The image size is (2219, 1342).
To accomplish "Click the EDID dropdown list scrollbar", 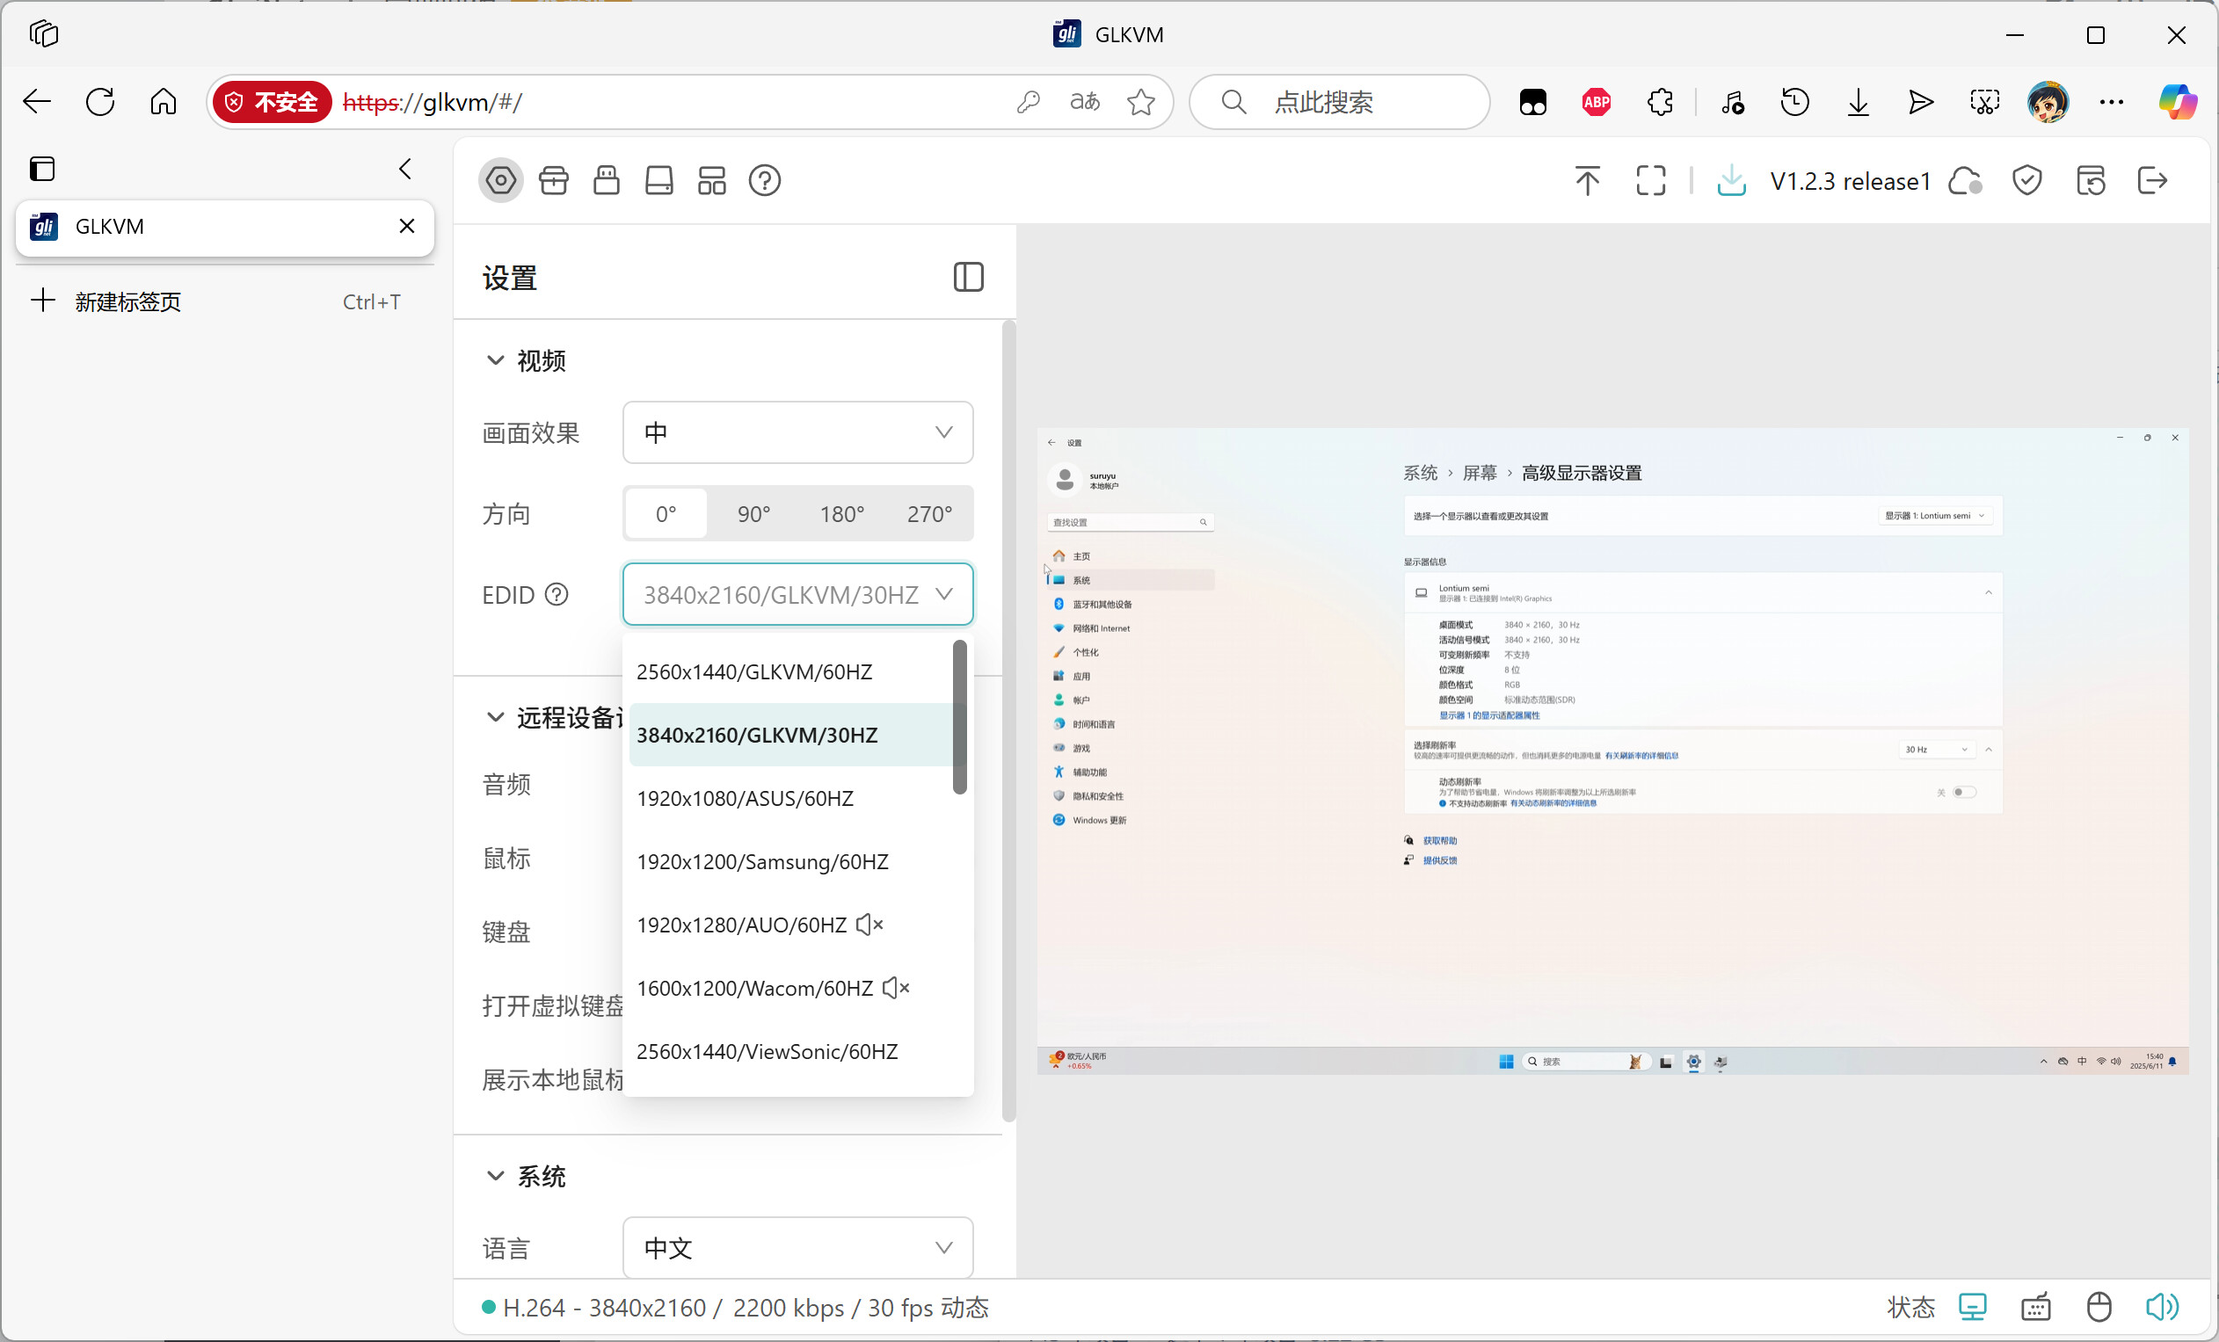I will coord(960,717).
